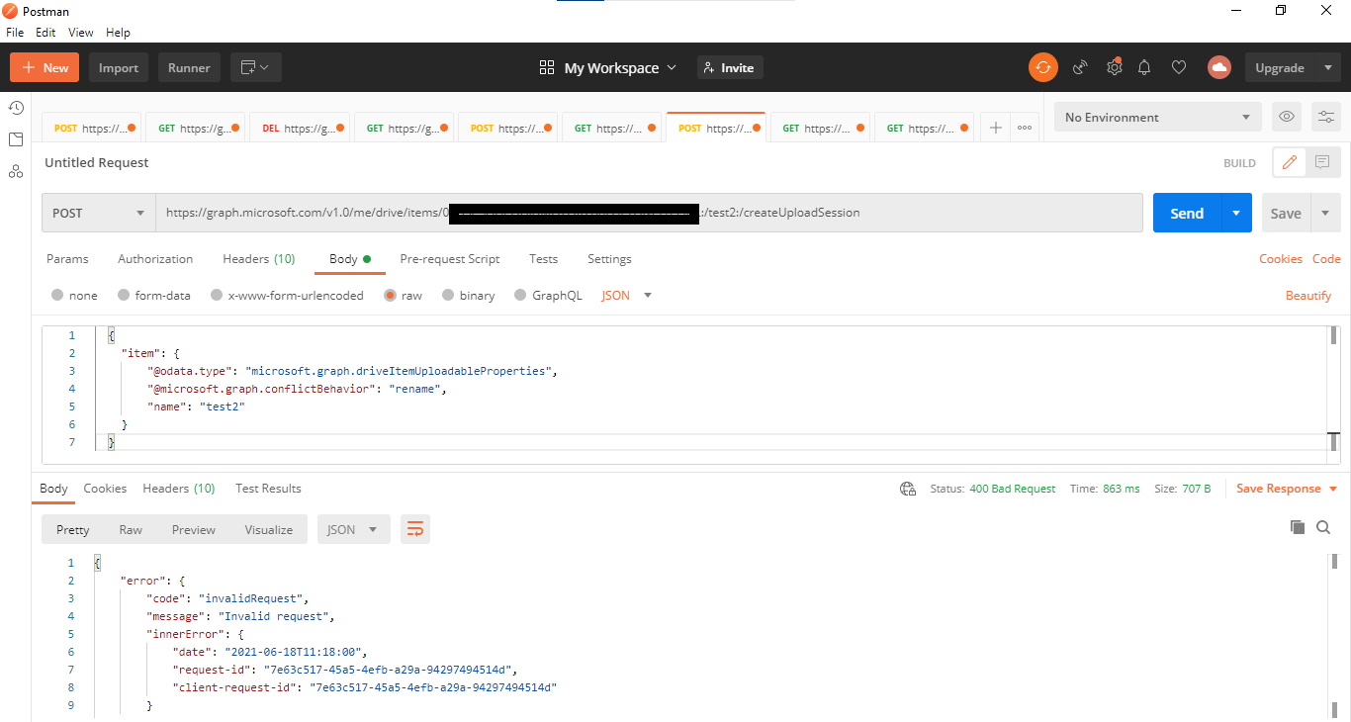The image size is (1351, 722).
Task: Click the request URL input field
Action: click(x=649, y=213)
